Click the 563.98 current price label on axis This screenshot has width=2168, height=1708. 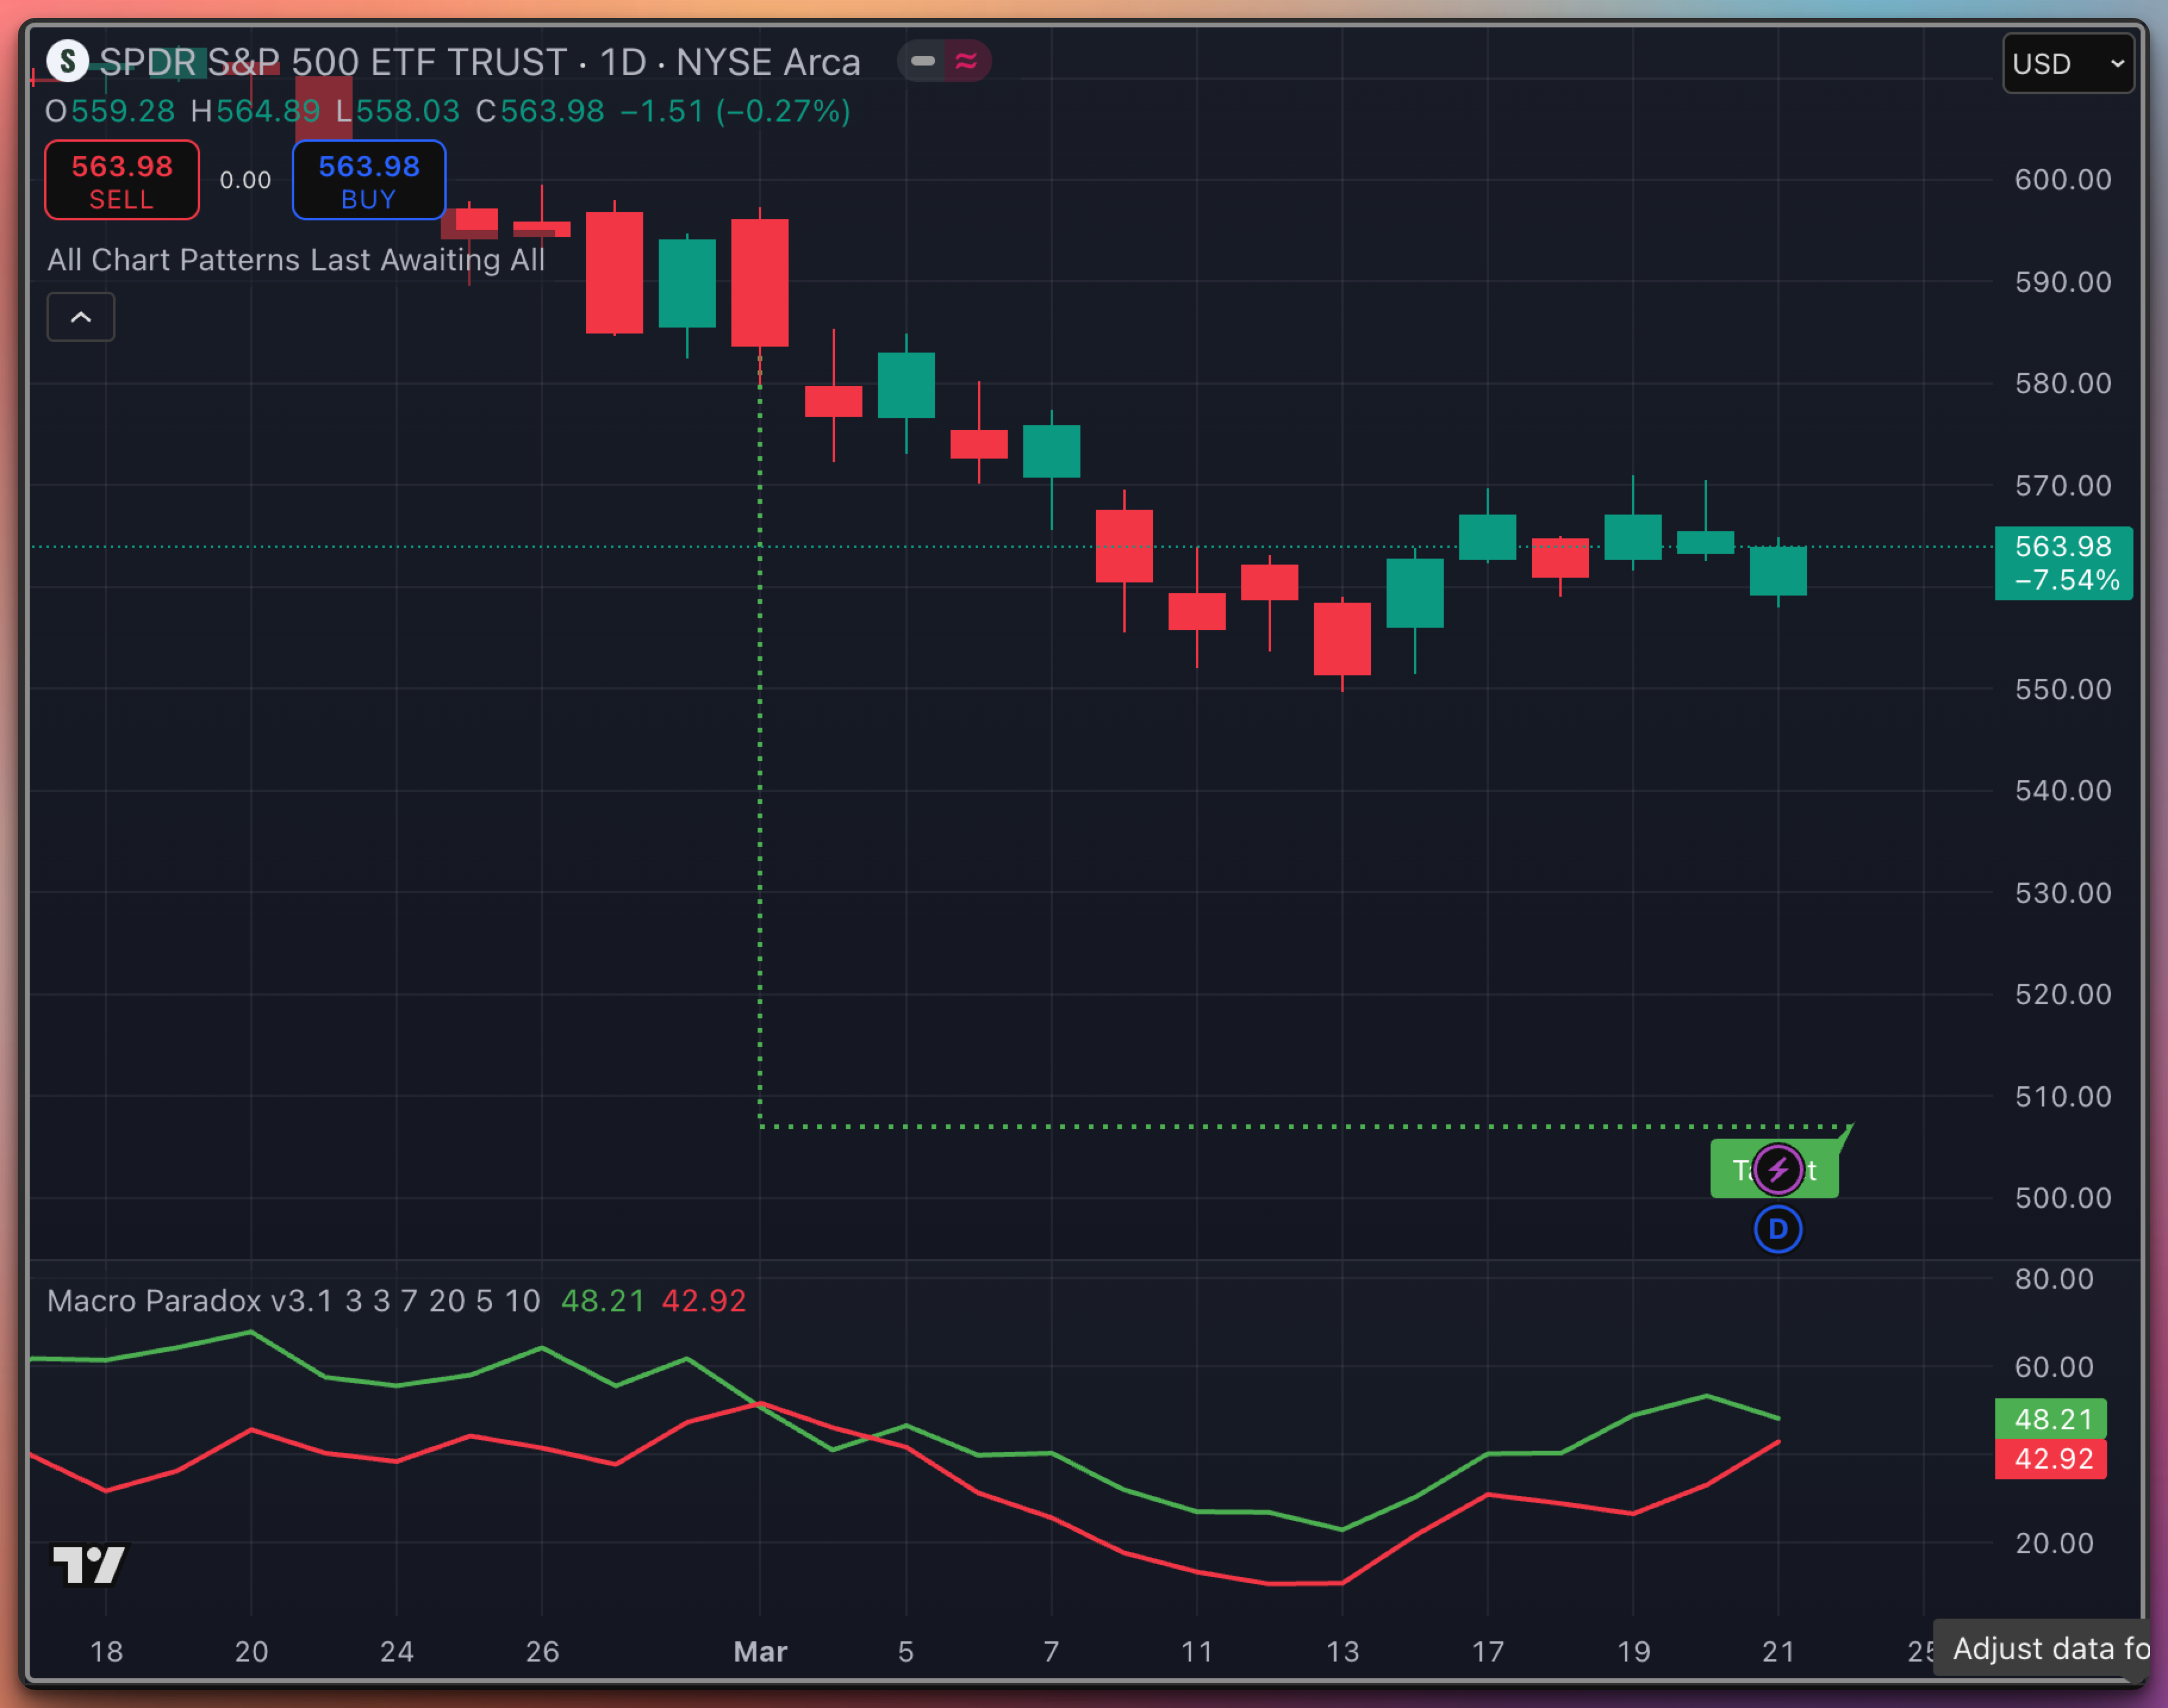(2064, 563)
